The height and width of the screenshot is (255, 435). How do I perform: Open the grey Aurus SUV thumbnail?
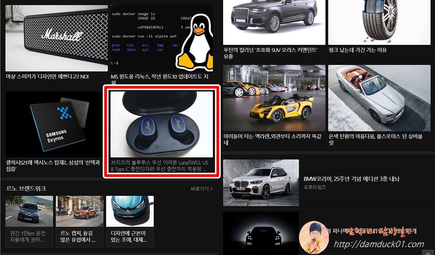pos(274,22)
